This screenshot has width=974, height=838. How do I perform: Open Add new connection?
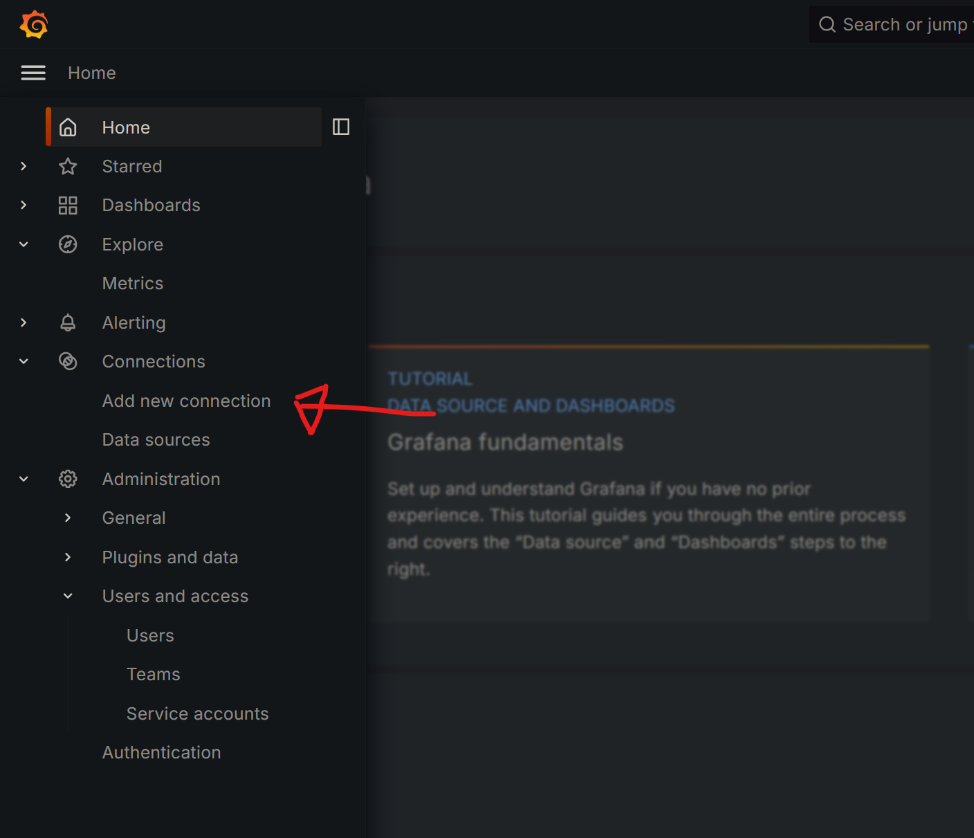pyautogui.click(x=186, y=401)
